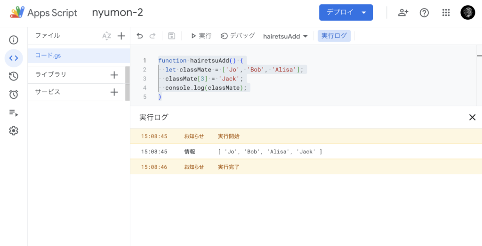482x246 pixels.
Task: Select the コード.gs file
Action: (48, 56)
